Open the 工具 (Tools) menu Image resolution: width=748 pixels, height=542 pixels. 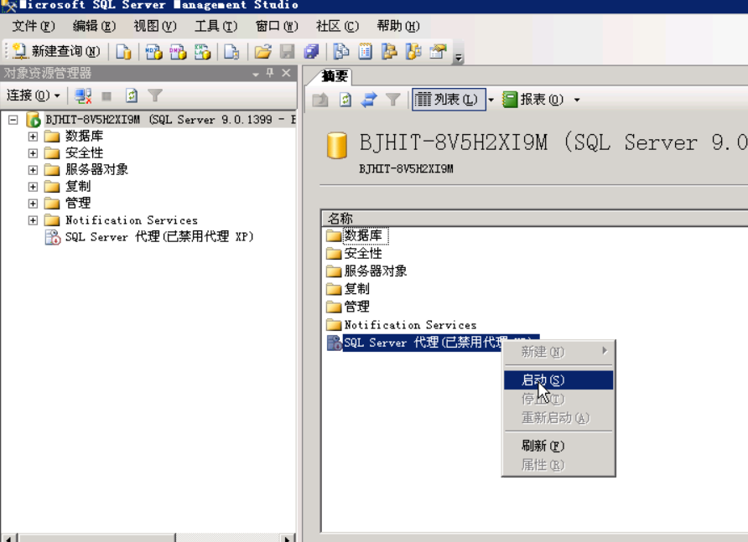pos(216,26)
